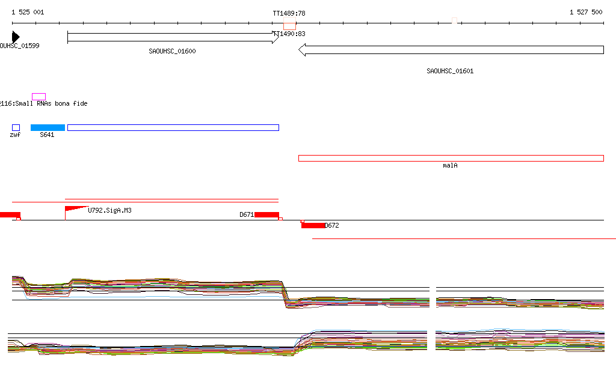Click the filled blue S641 segment
616x367 pixels.
coord(48,127)
